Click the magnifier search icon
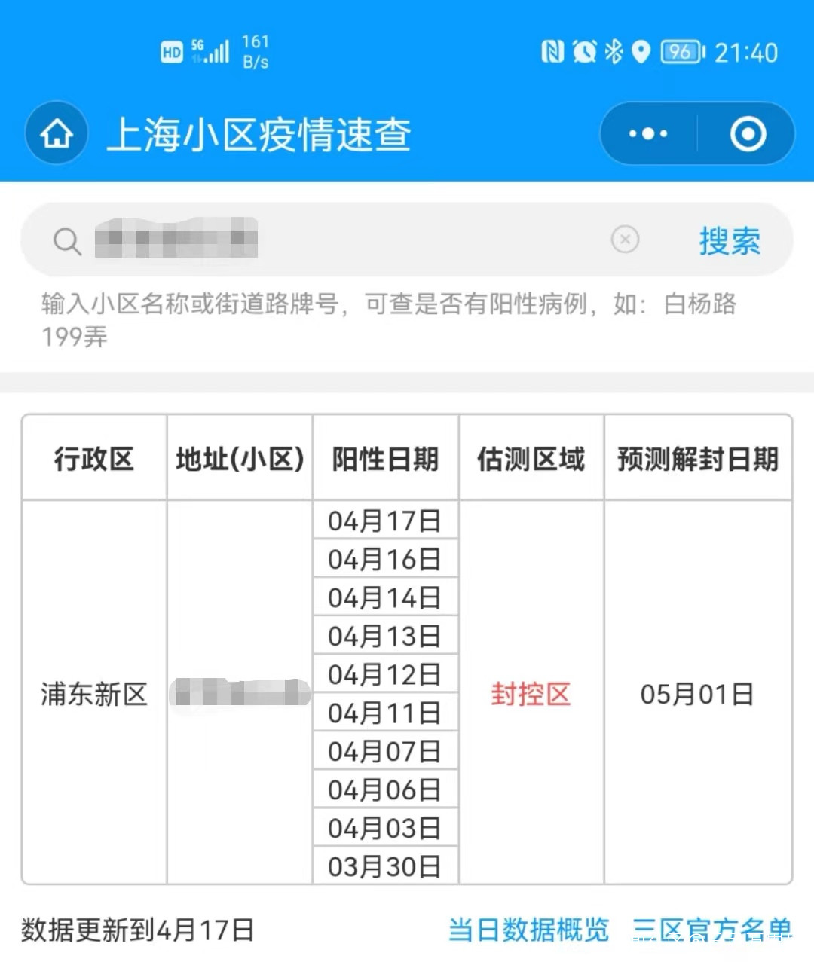 (x=67, y=241)
